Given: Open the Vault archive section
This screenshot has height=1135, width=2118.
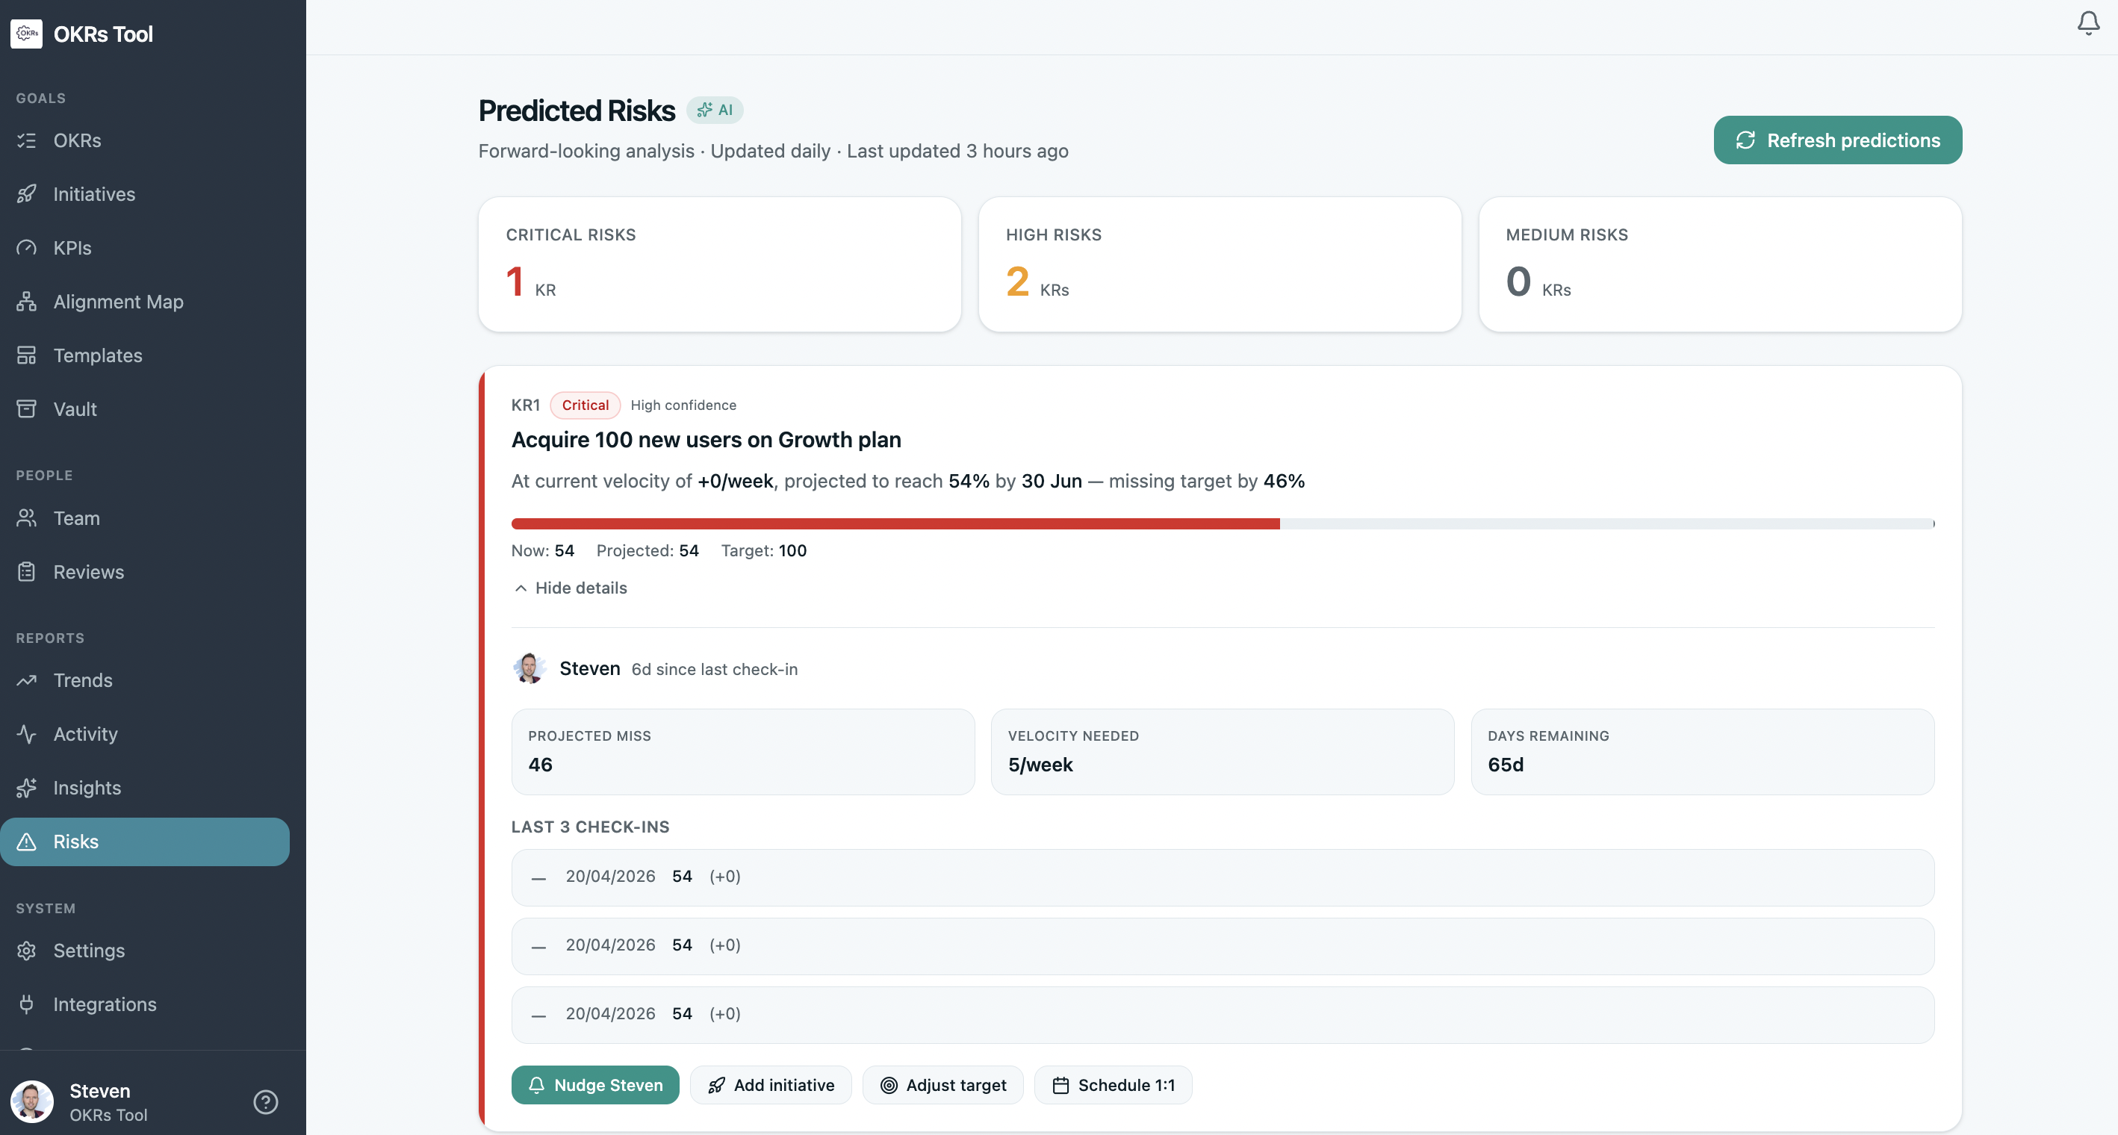Looking at the screenshot, I should (75, 408).
